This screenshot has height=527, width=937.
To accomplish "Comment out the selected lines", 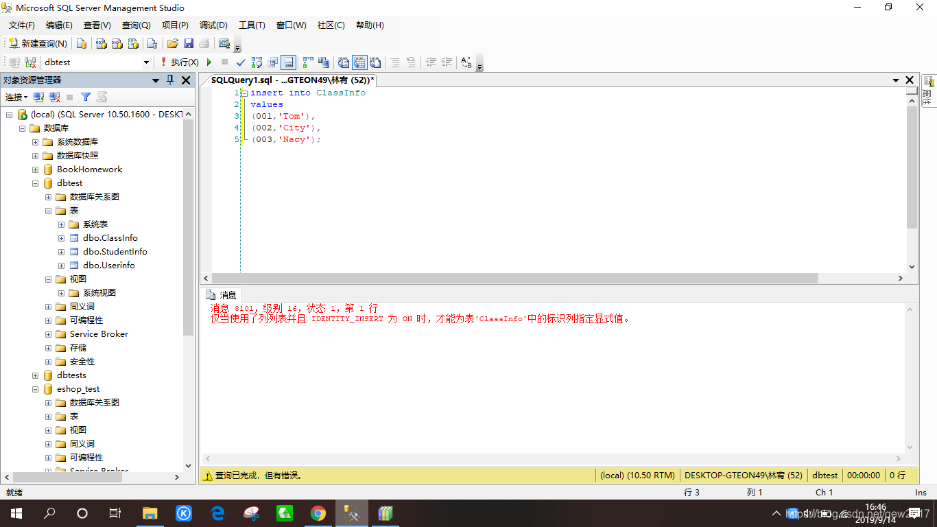I will (395, 62).
